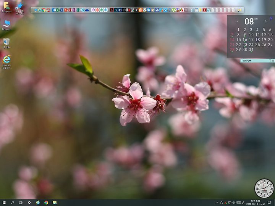The height and width of the screenshot is (206, 275).
Task: Launch TeamViewer from the top dock
Action: pos(149,10)
